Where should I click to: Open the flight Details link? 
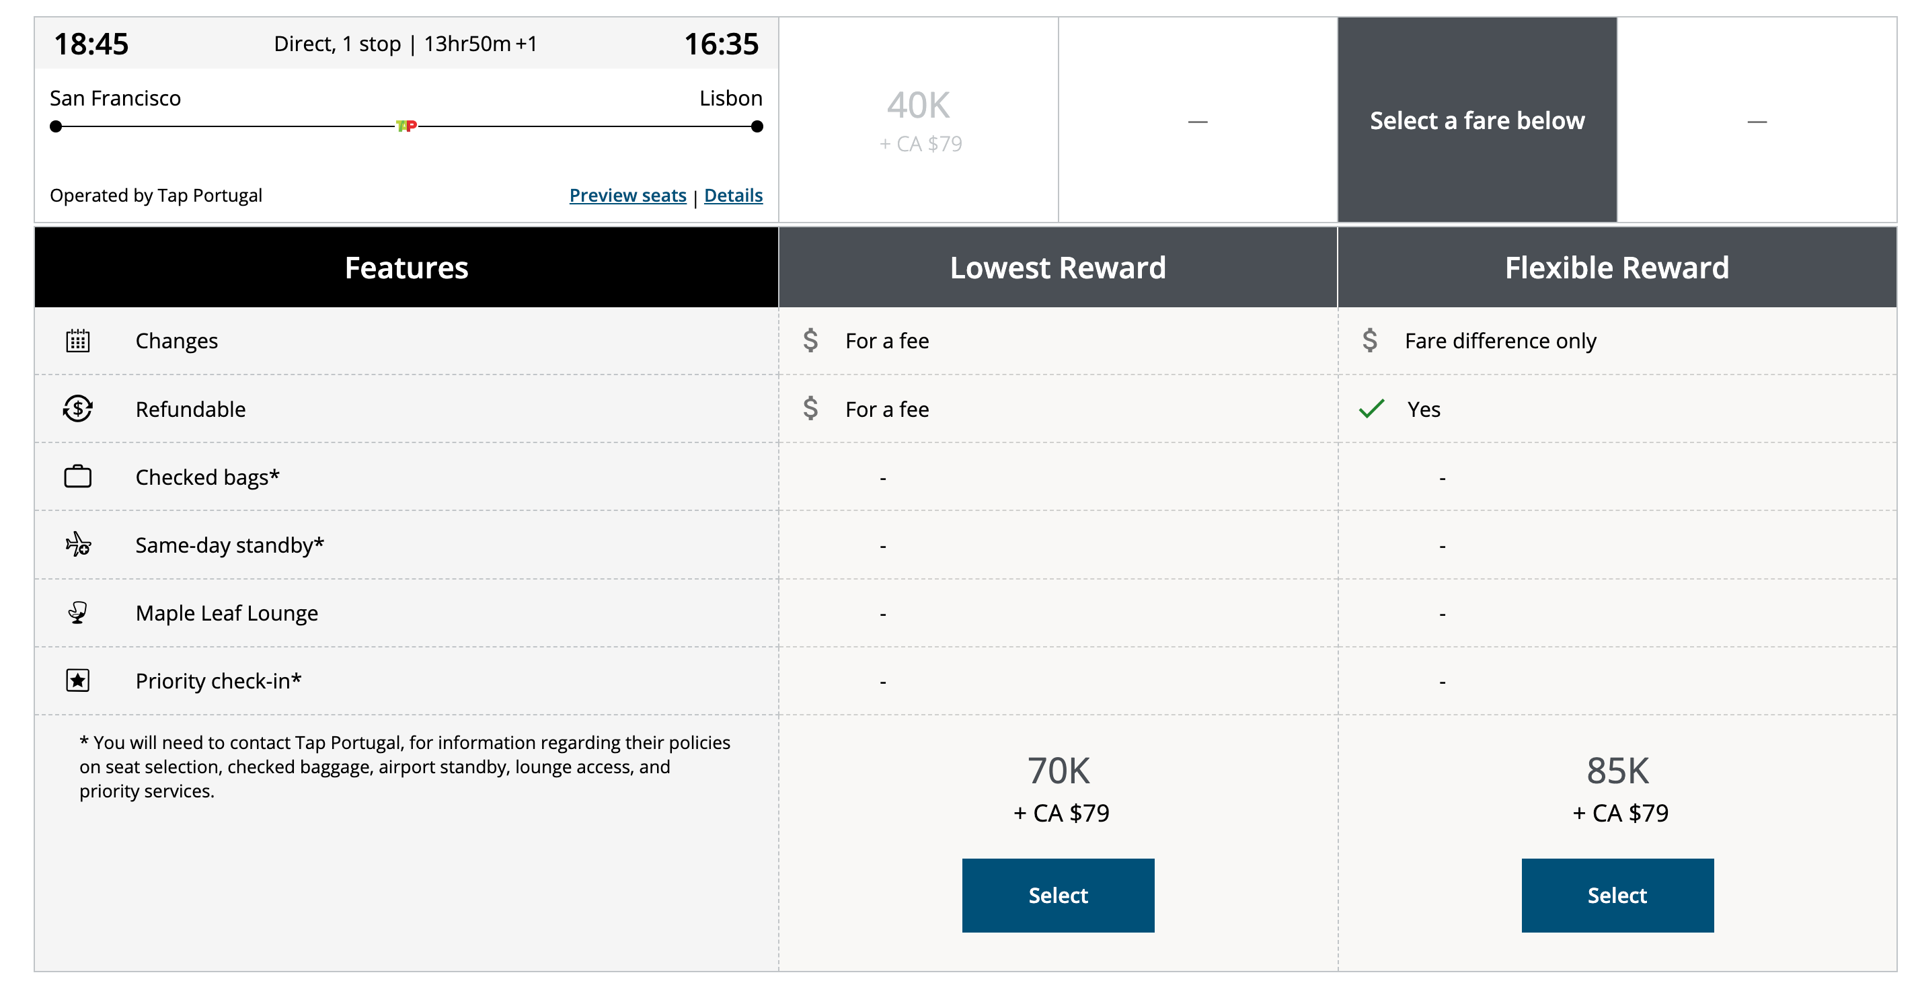tap(734, 195)
